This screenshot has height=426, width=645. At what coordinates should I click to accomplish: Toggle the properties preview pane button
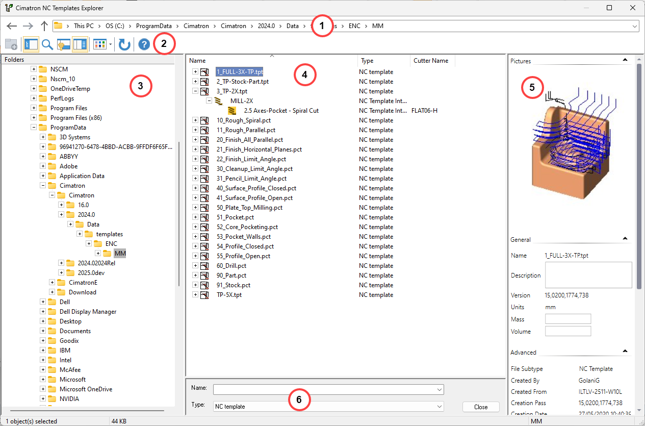click(x=80, y=45)
